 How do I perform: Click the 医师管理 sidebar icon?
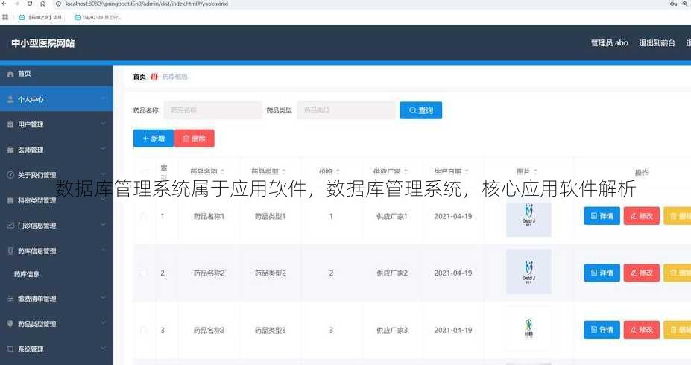(x=10, y=150)
